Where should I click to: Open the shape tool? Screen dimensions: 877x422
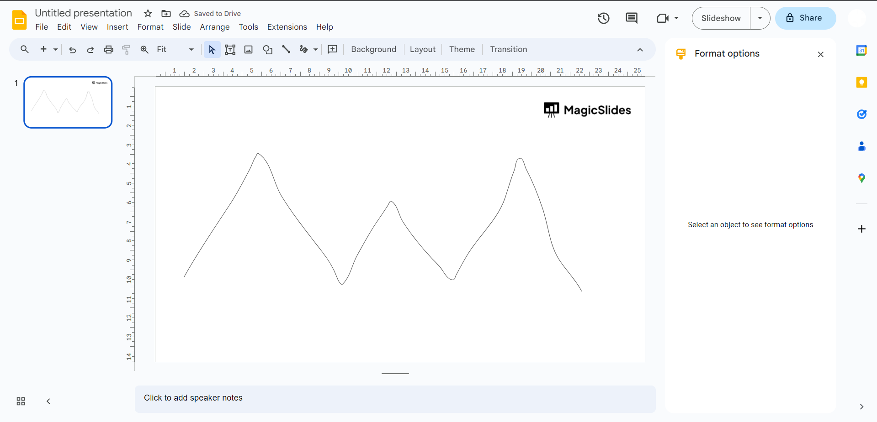coord(267,50)
